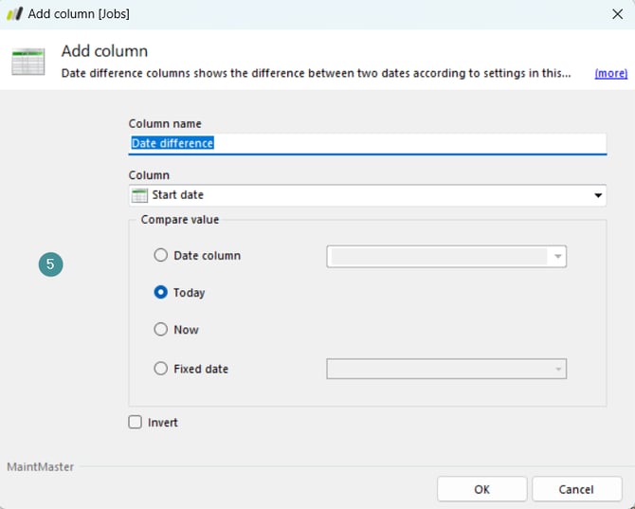Click the Cancel button
This screenshot has height=509, width=635.
click(576, 489)
